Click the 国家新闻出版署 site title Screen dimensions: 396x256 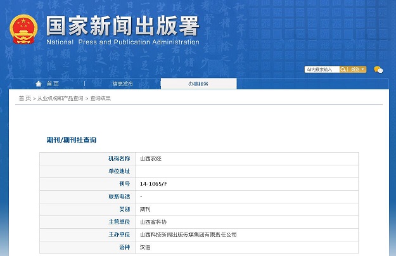tap(123, 25)
